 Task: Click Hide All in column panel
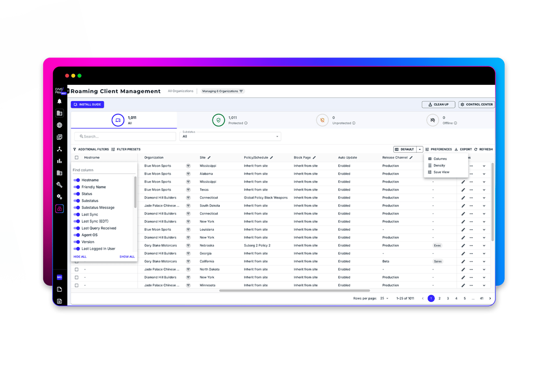point(80,257)
